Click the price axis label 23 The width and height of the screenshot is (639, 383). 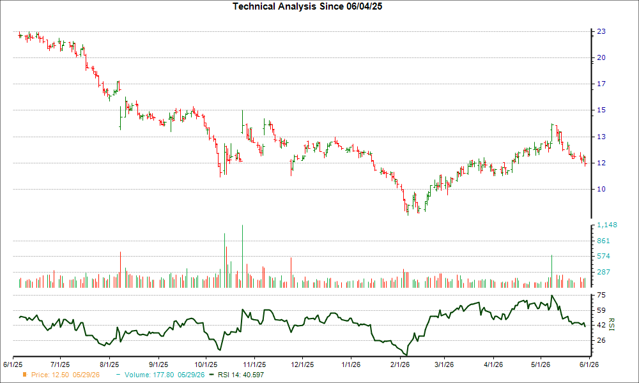click(x=601, y=31)
